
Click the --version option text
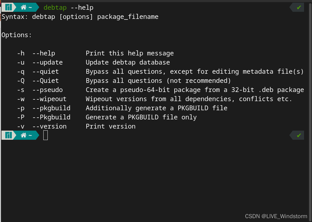(49, 126)
